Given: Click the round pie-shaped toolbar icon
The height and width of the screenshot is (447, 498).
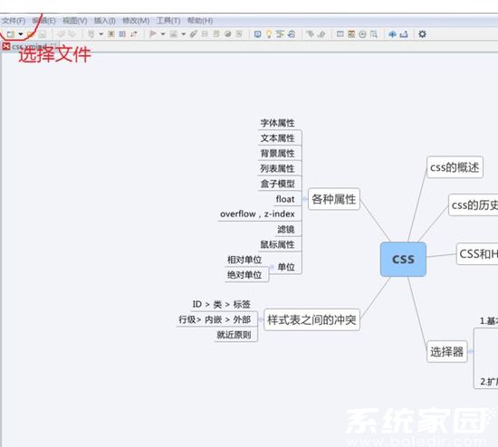Looking at the screenshot, I should 227,33.
